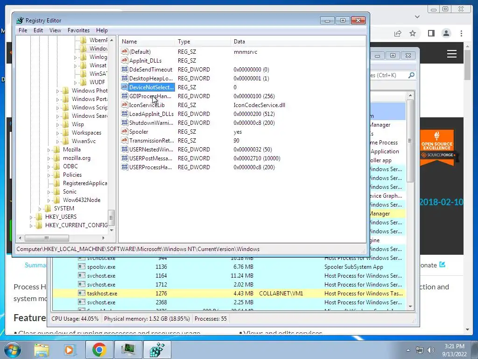Bookmark this page with star icon
This screenshot has height=359, width=478.
tap(413, 33)
